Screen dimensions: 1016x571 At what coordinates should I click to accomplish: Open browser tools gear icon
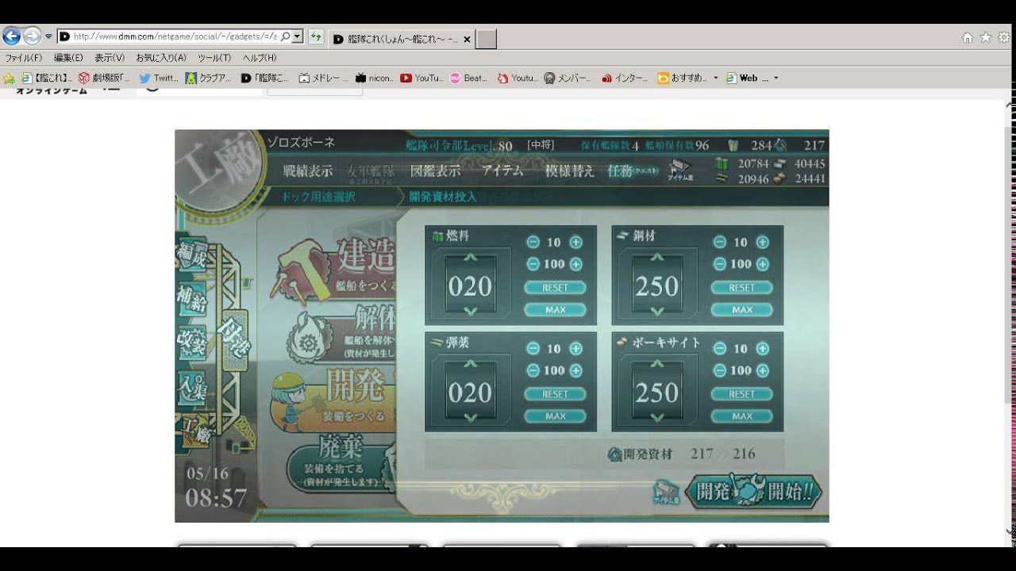[x=1004, y=37]
